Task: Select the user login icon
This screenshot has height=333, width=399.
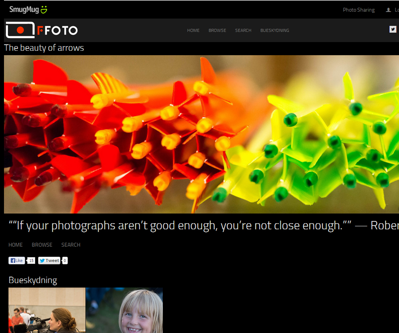Action: click(388, 10)
